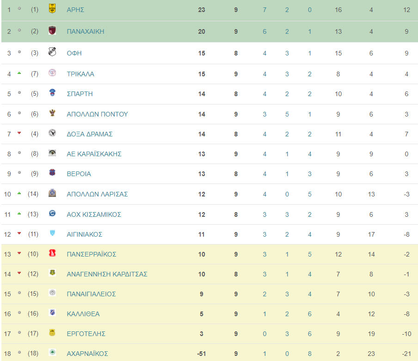The height and width of the screenshot is (361, 418).
Task: Click ΒΕΡΟΙΑ wins count 4
Action: coord(264,174)
